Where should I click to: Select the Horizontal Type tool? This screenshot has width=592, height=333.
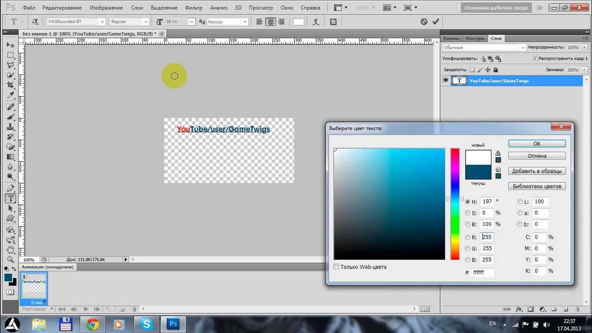pos(10,198)
